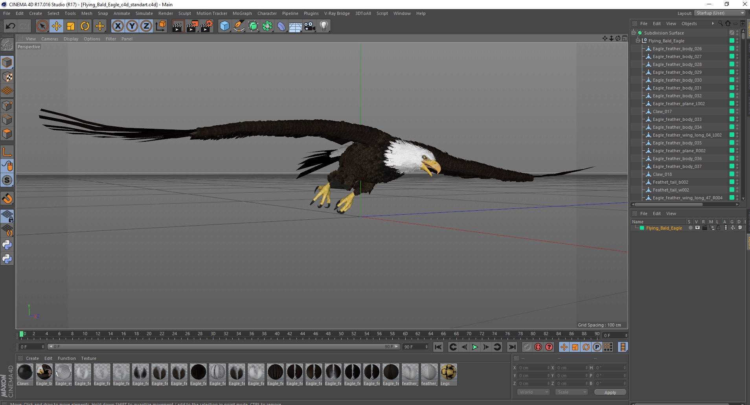Toggle Z axis lock

146,26
